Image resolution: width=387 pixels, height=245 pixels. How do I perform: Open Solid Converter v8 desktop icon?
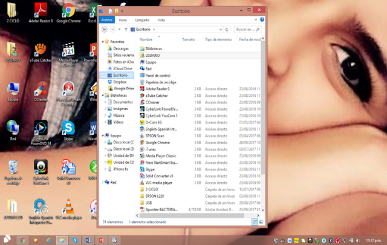coord(68,172)
